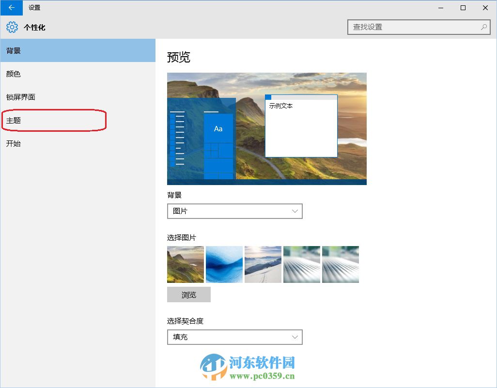Screen dimensions: 497x388
Task: Select the 背景 item in the sidebar
Action: click(x=14, y=50)
